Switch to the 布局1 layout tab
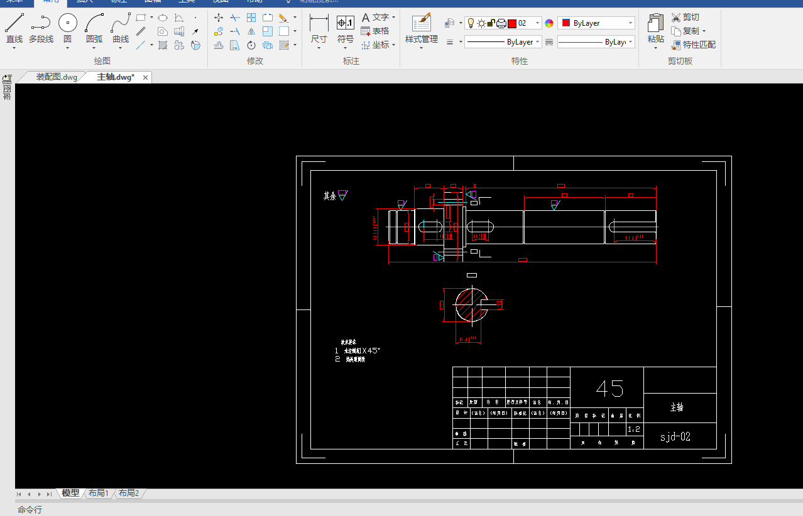The height and width of the screenshot is (516, 803). (x=99, y=493)
